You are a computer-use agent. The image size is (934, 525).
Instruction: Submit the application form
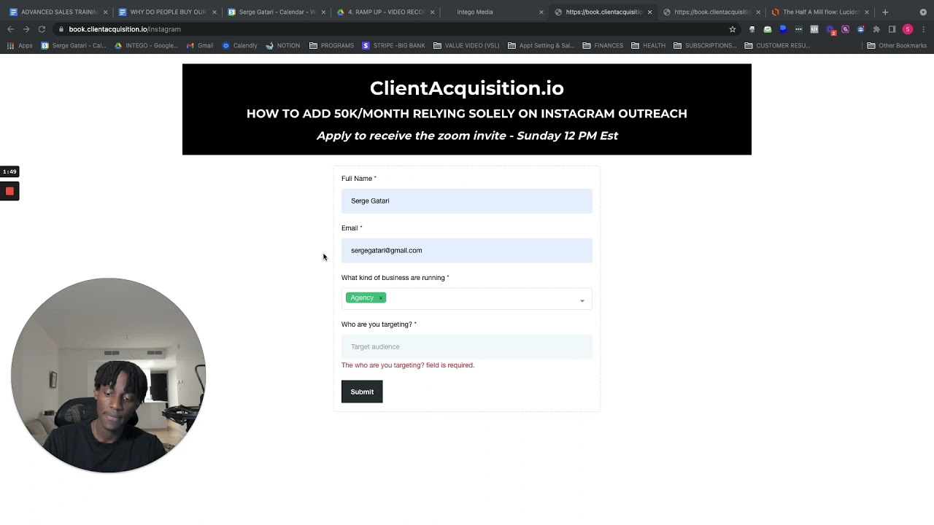pyautogui.click(x=362, y=392)
